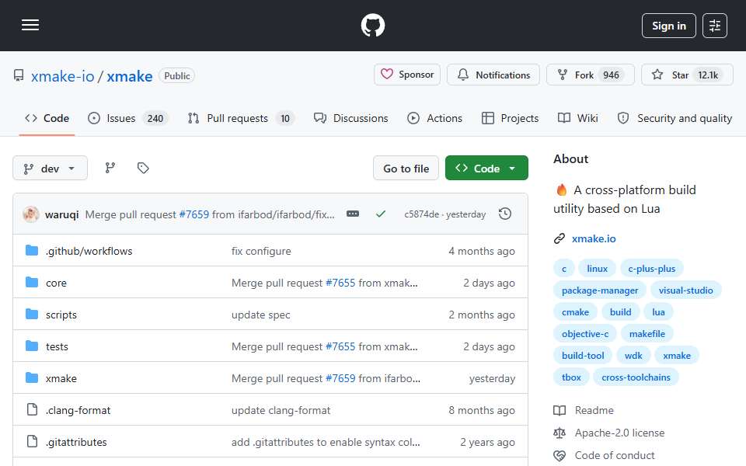This screenshot has width=746, height=466.
Task: Expand the dev branch dropdown
Action: [50, 168]
